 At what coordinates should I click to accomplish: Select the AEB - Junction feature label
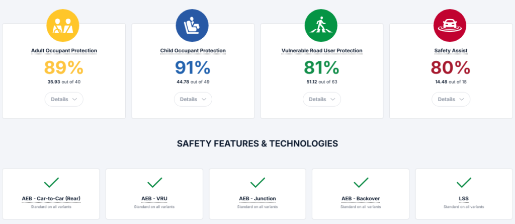[257, 198]
